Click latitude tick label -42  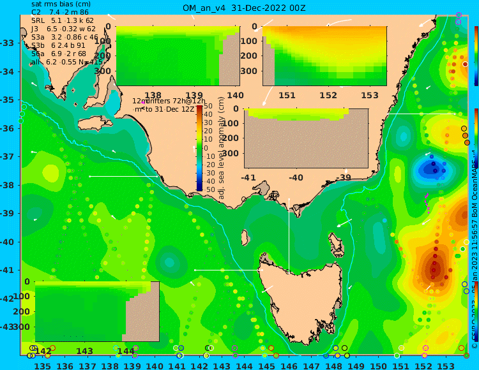[7, 299]
